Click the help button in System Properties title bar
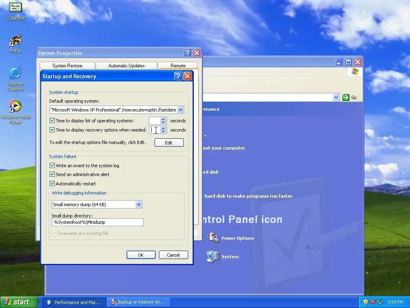 coord(187,53)
